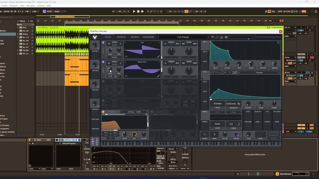Open the Create menu in Ableton

tap(4, 5)
